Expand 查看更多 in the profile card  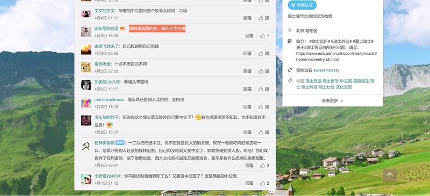[x=332, y=100]
